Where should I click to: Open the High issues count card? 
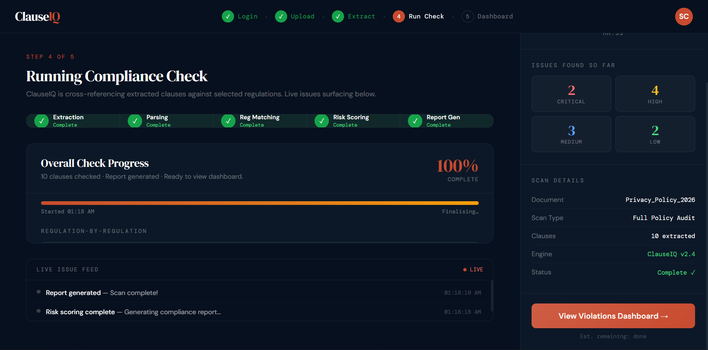pyautogui.click(x=655, y=94)
